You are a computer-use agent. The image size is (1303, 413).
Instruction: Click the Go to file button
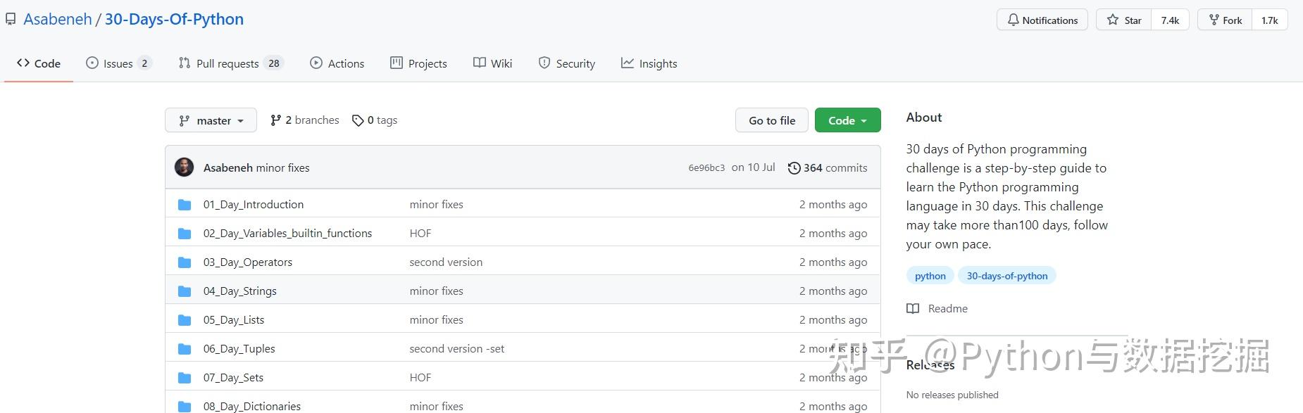point(772,120)
